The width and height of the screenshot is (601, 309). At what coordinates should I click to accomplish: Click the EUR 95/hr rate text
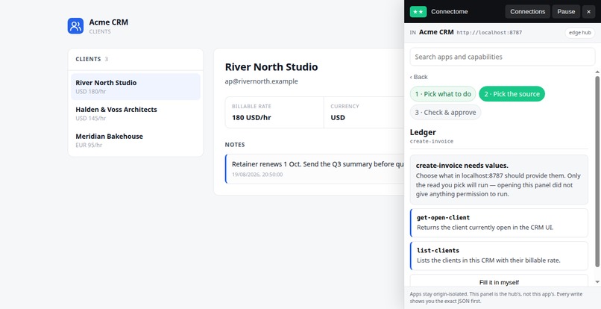coord(89,145)
